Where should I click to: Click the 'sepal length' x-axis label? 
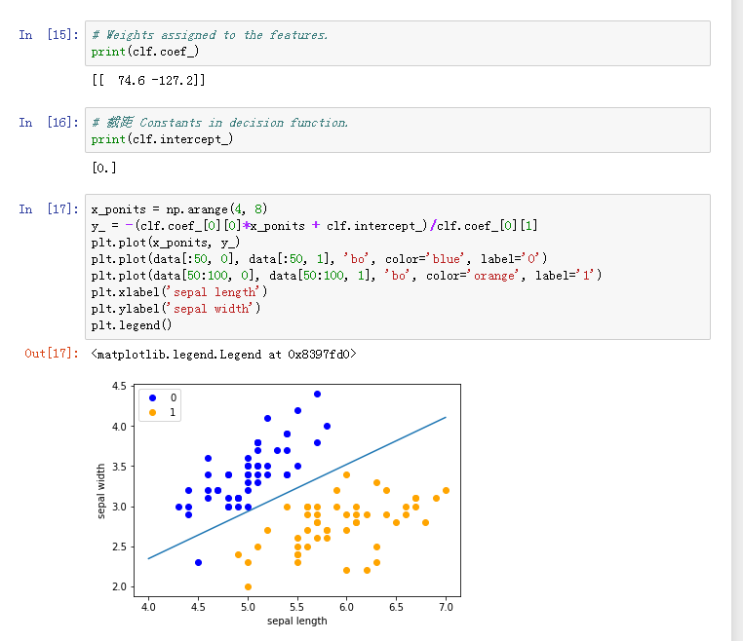click(x=296, y=621)
